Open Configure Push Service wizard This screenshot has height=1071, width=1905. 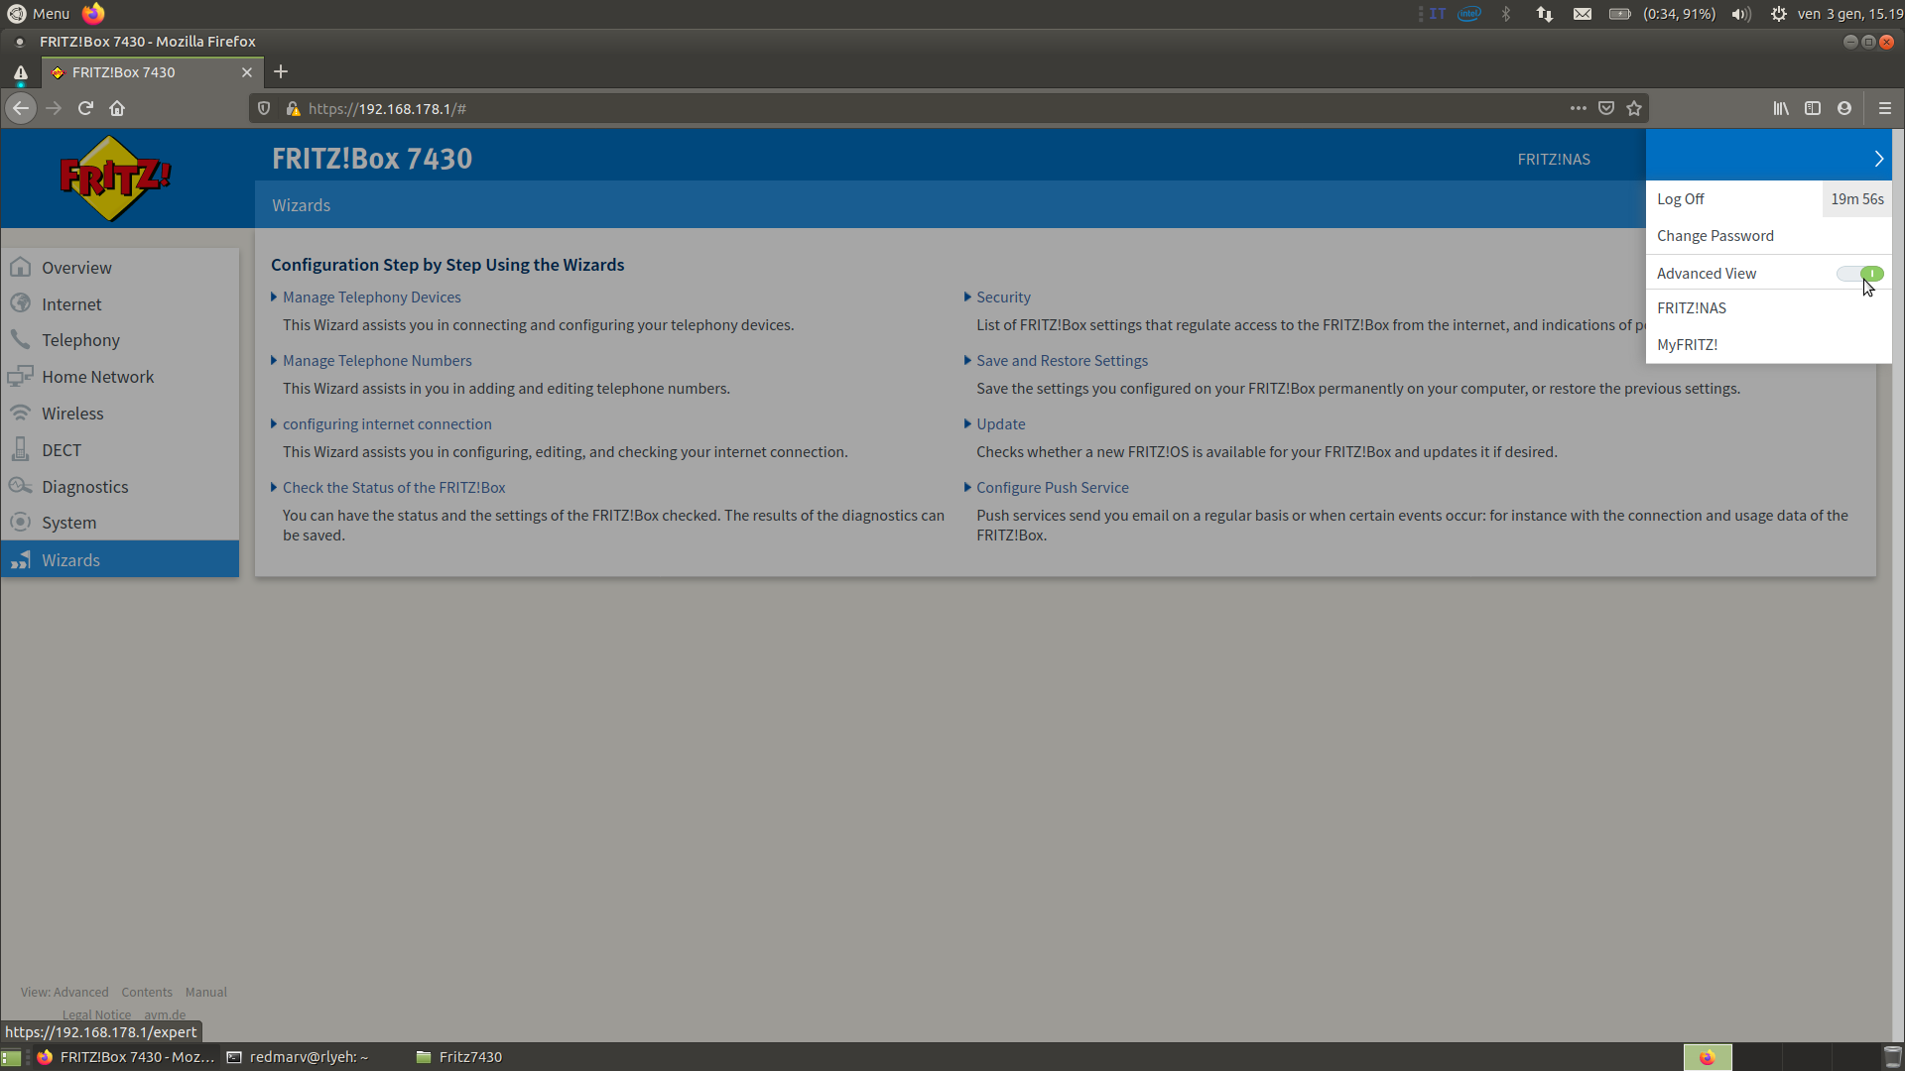click(1052, 488)
